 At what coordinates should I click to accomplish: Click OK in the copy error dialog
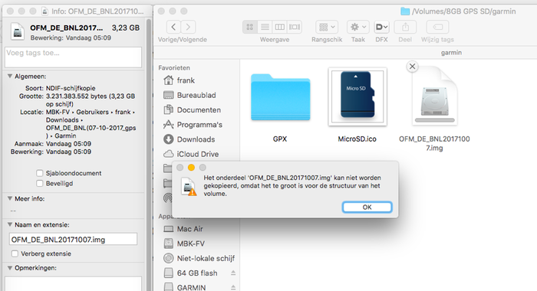coord(367,208)
